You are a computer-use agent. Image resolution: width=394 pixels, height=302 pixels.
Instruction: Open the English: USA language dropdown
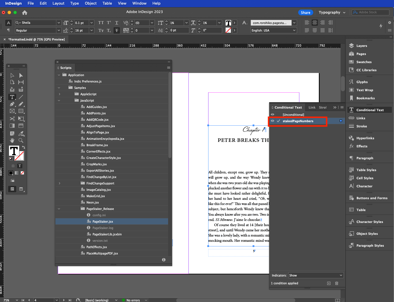294,30
